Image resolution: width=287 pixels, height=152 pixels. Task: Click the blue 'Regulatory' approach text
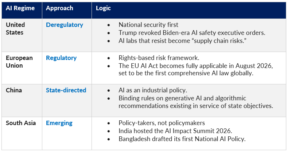pos(61,58)
